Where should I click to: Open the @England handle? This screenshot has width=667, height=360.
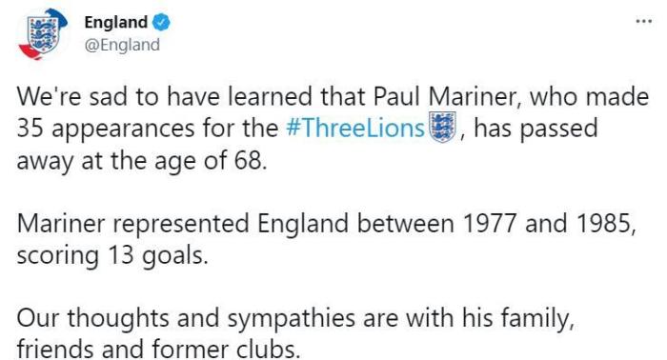click(x=122, y=45)
